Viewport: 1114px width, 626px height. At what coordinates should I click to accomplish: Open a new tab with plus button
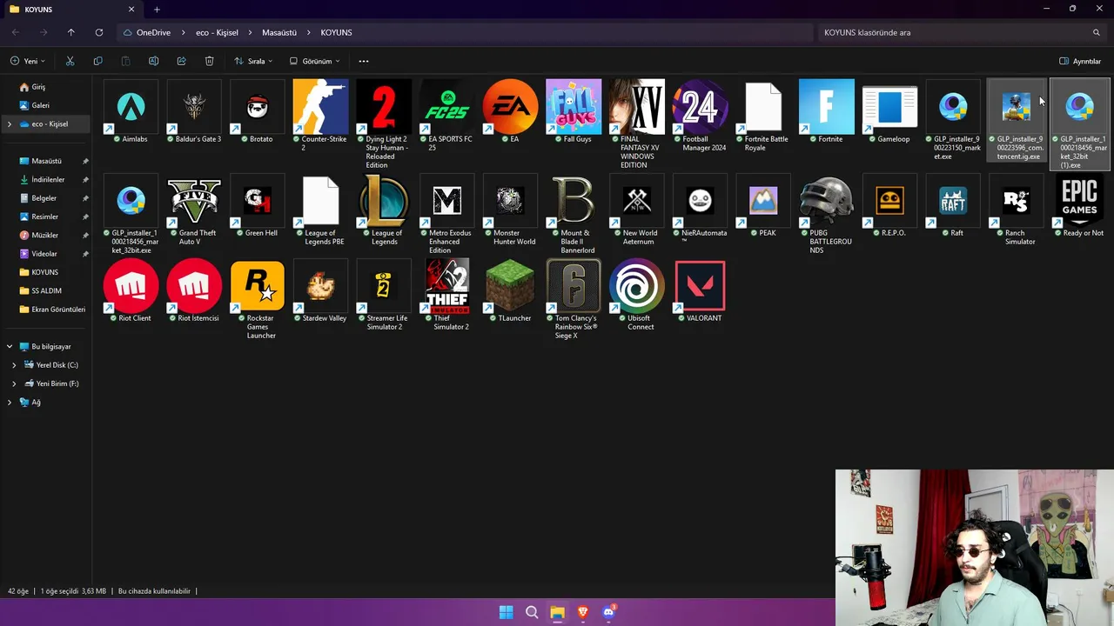pyautogui.click(x=157, y=10)
